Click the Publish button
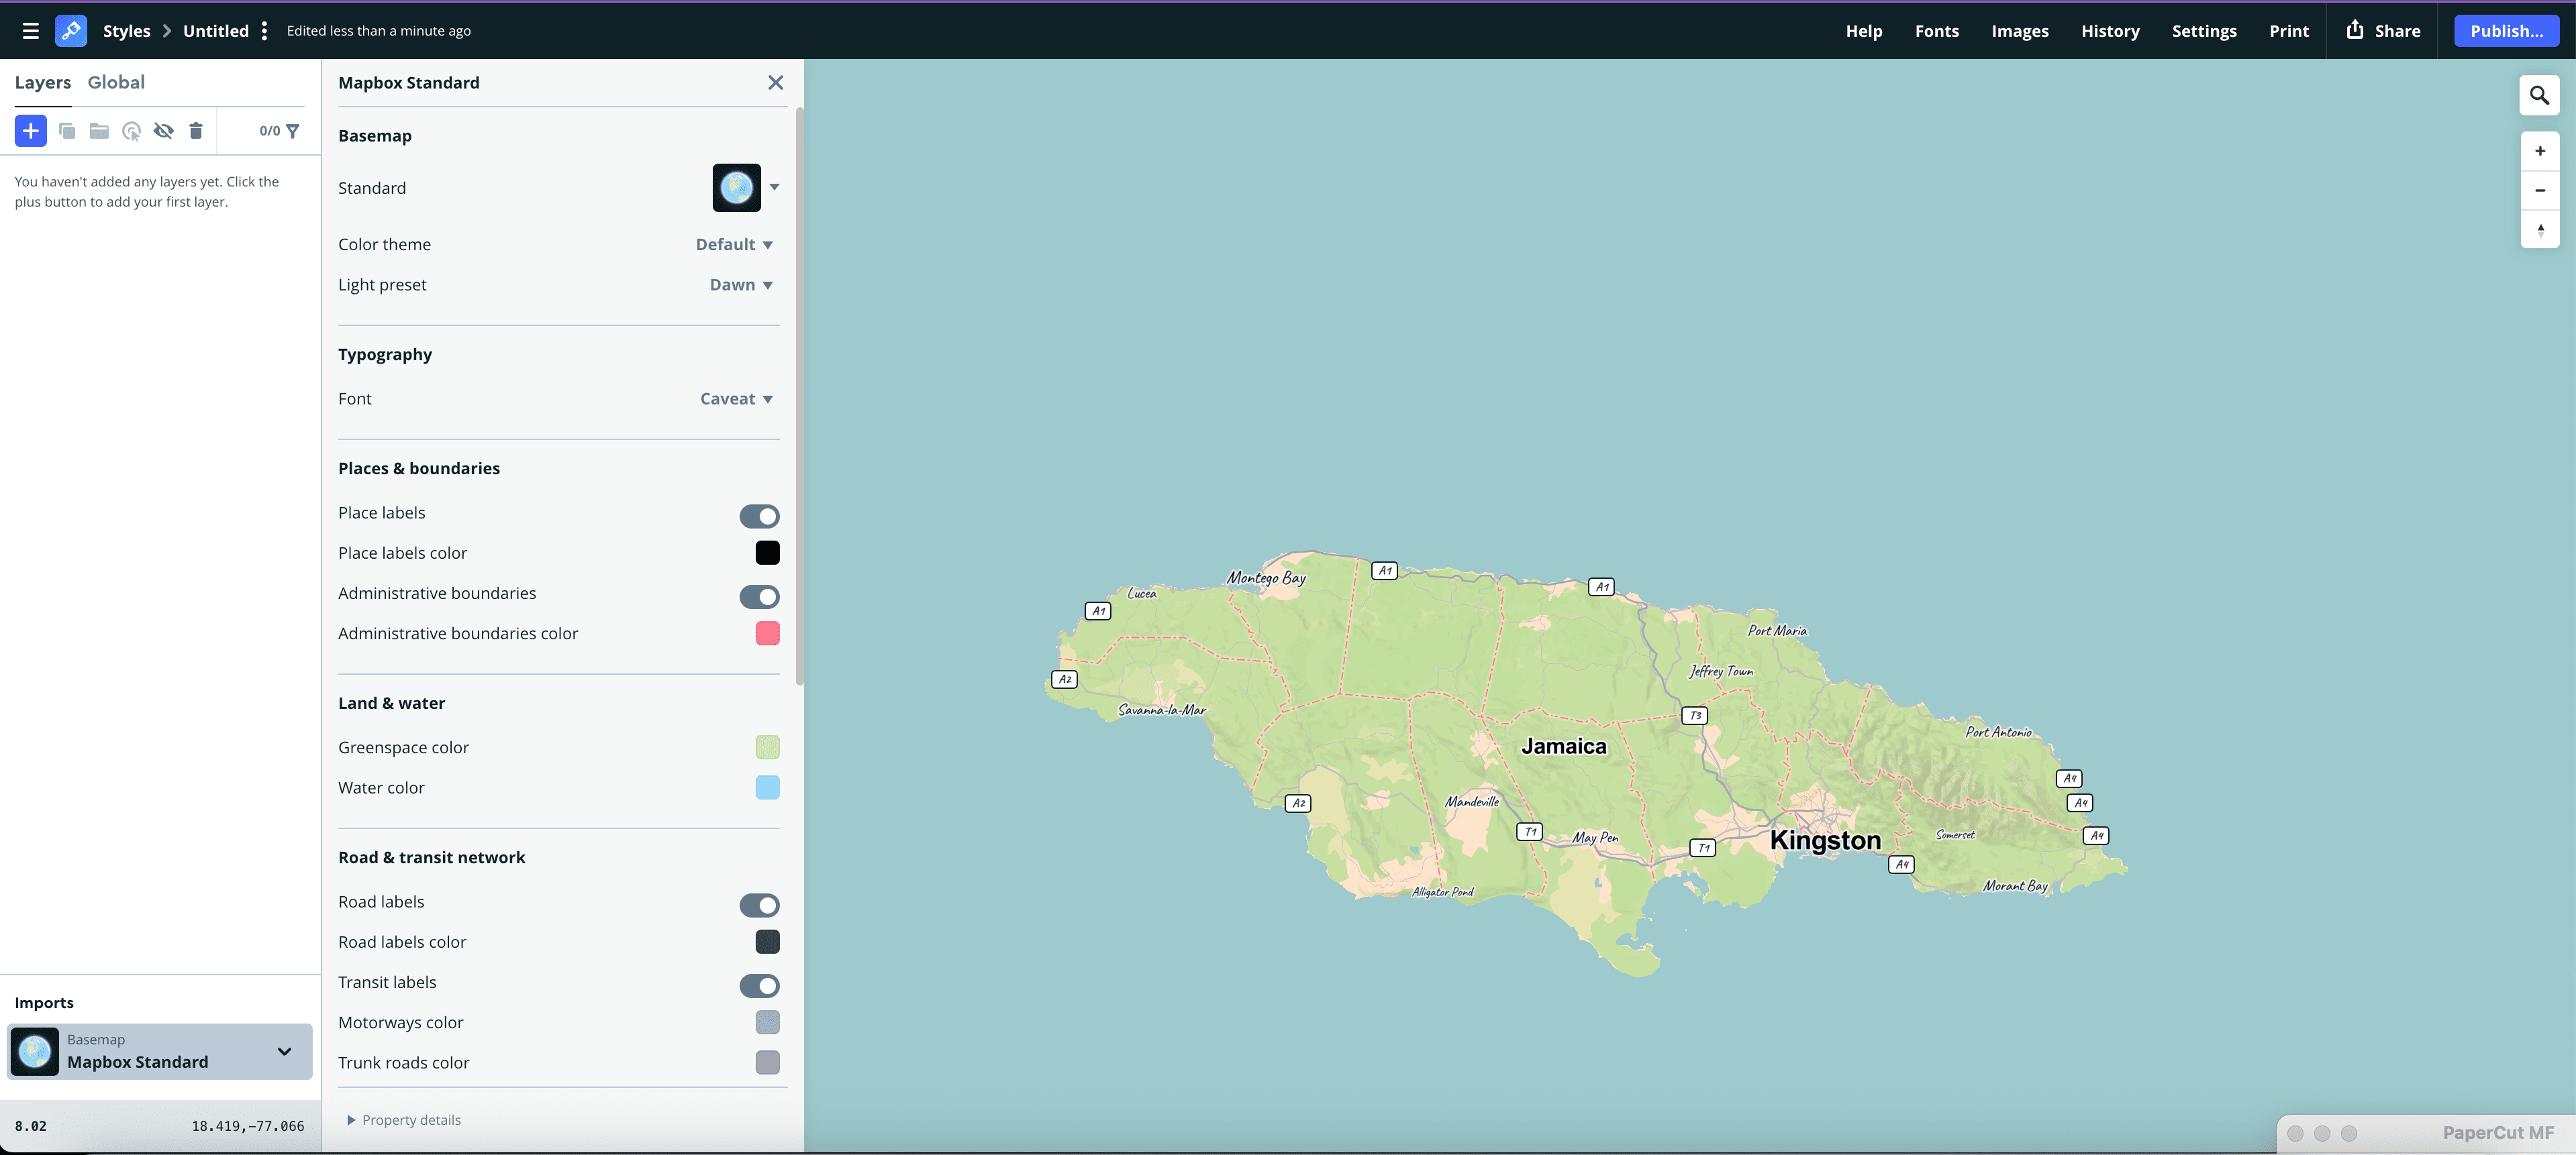Image resolution: width=2576 pixels, height=1155 pixels. 2507,31
